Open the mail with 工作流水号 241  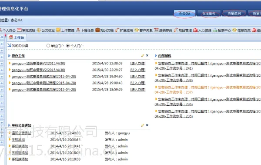tap(208, 66)
